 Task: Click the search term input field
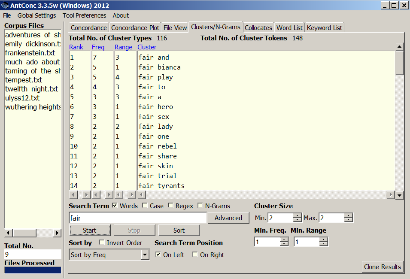coord(137,218)
